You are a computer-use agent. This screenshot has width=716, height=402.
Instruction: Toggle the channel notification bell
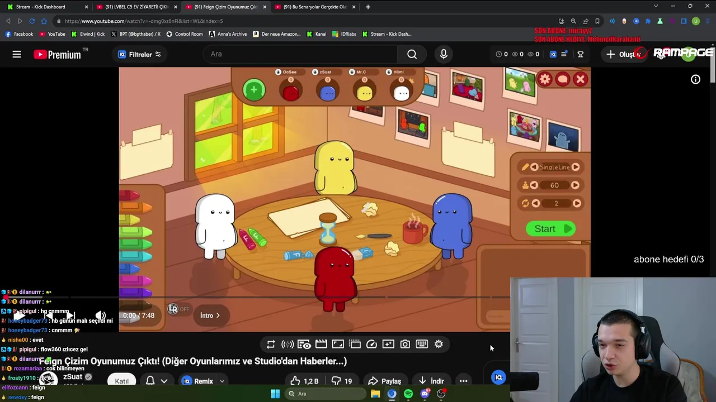pos(150,380)
